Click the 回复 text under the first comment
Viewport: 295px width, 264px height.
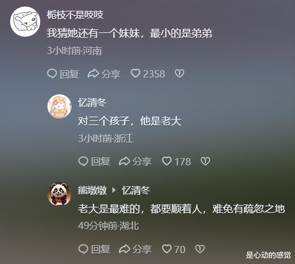pyautogui.click(x=69, y=74)
